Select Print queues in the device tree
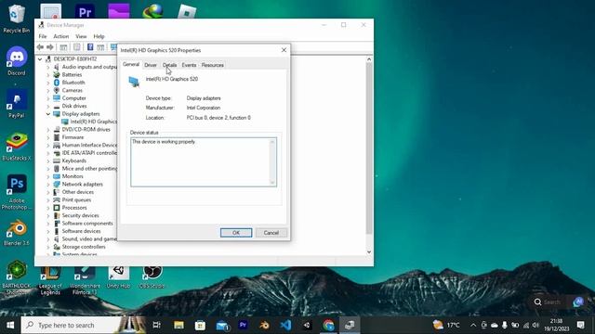595x334 pixels. [73, 200]
